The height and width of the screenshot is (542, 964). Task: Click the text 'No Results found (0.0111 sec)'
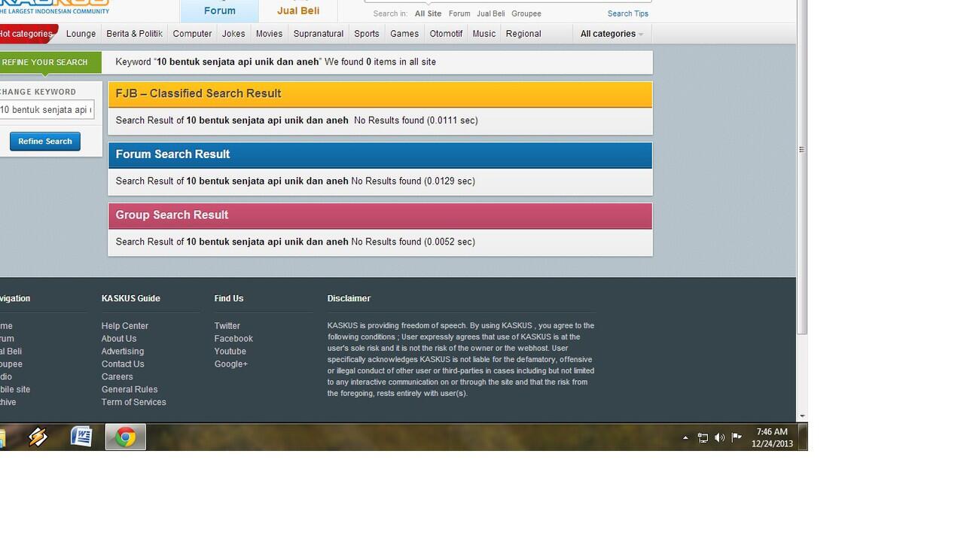point(416,120)
